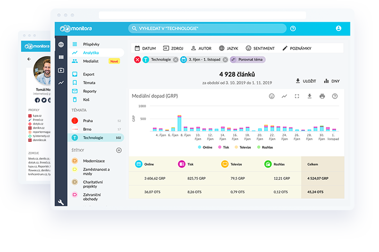Click the search field for Technologie
The image size is (379, 252).
206,29
